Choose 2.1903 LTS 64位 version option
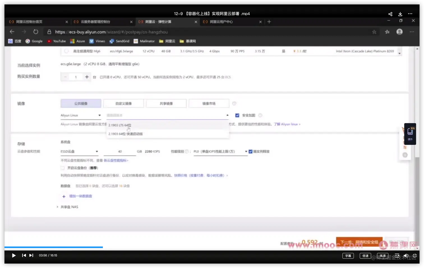Screen dimensions: 424x268 click(x=168, y=125)
